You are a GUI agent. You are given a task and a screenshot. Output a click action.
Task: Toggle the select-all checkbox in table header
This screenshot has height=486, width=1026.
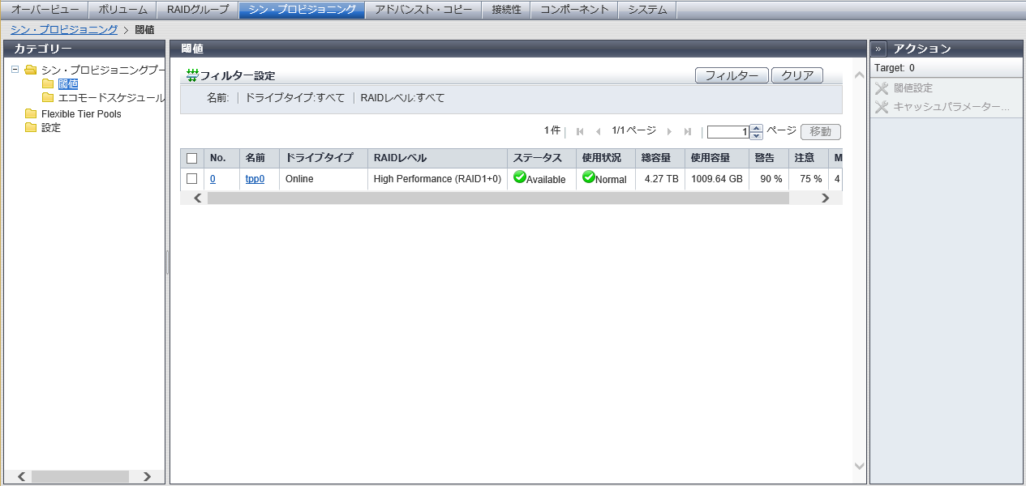(192, 158)
